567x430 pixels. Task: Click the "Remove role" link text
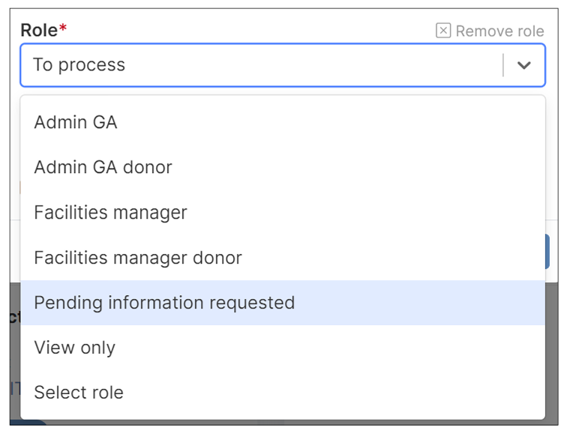(x=499, y=31)
